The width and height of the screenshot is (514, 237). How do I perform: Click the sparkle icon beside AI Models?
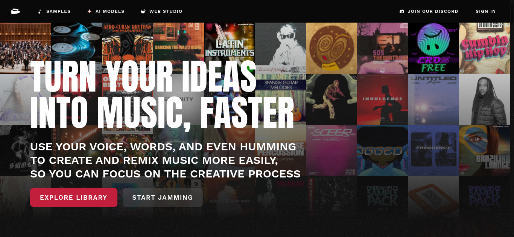pyautogui.click(x=90, y=11)
